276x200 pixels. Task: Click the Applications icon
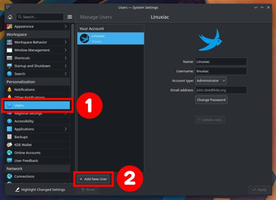click(9, 129)
